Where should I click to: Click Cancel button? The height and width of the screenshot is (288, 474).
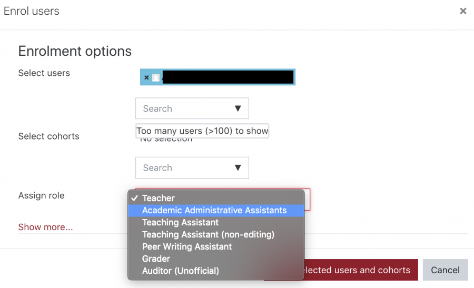445,270
